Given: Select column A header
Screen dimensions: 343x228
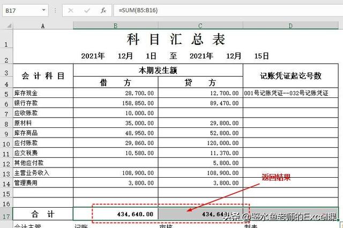Looking at the screenshot, I should [43, 26].
